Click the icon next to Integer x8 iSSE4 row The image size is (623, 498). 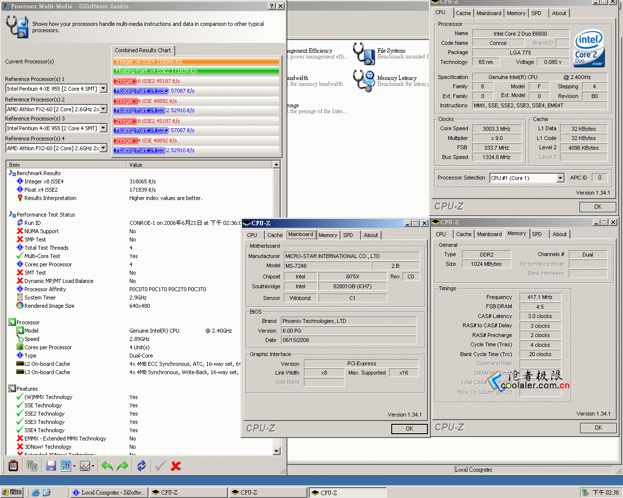[20, 181]
